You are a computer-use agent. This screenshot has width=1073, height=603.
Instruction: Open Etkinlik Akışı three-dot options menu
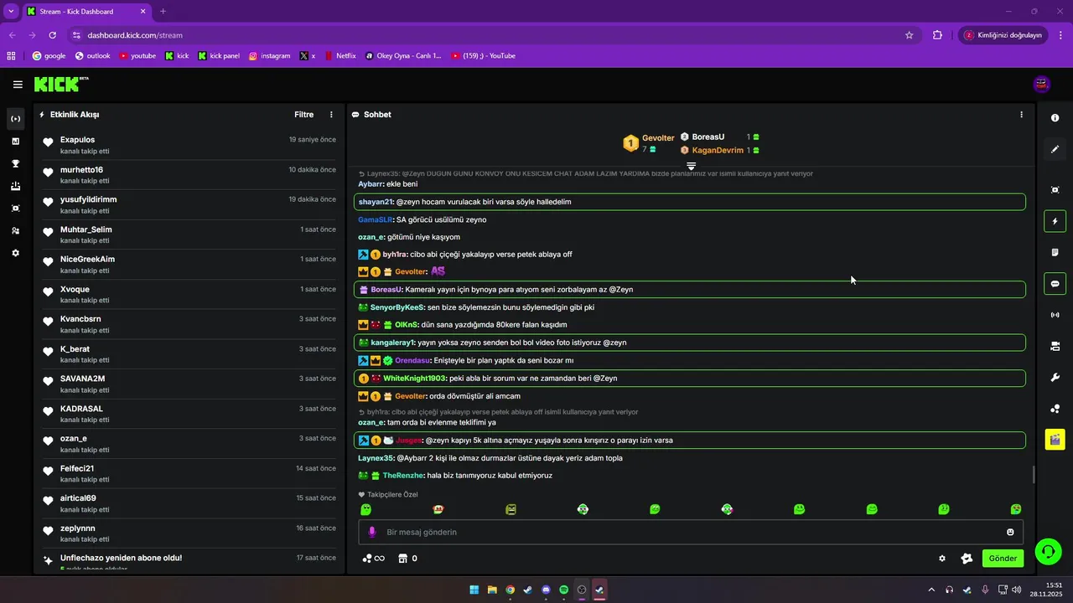point(331,115)
